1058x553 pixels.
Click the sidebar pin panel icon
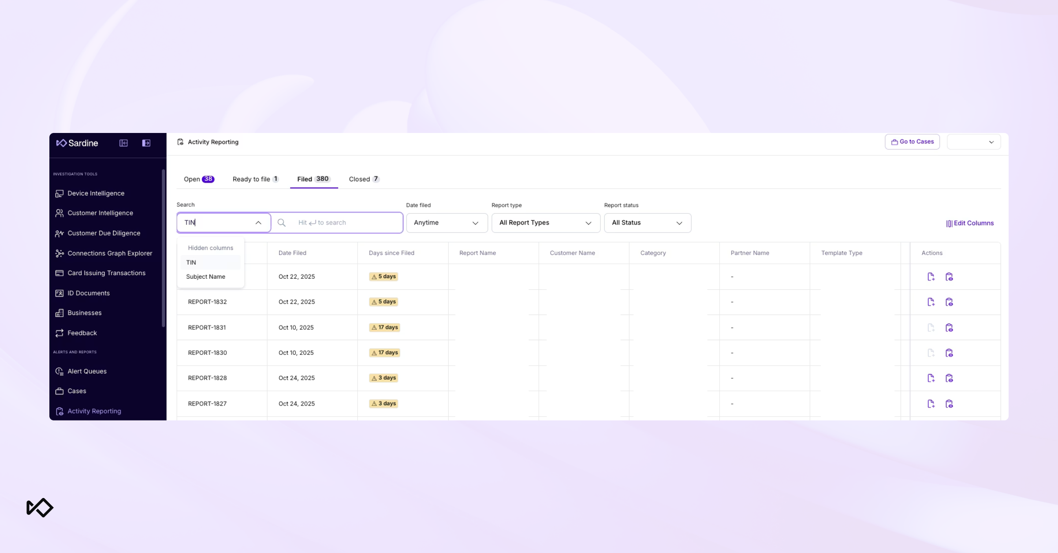click(146, 143)
